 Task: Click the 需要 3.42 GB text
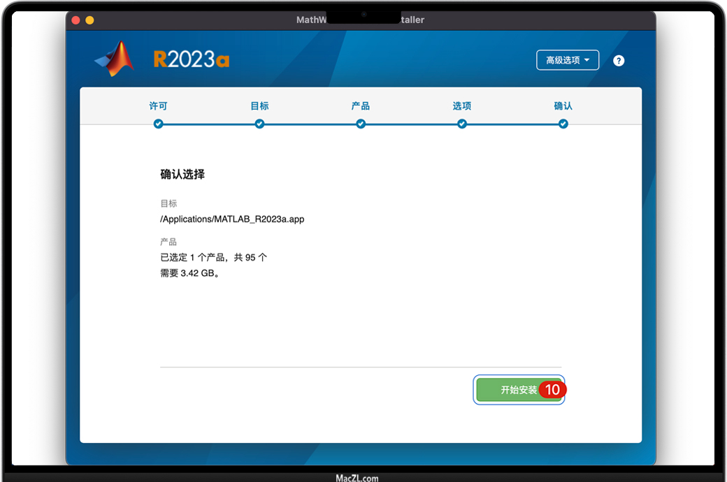(x=189, y=273)
